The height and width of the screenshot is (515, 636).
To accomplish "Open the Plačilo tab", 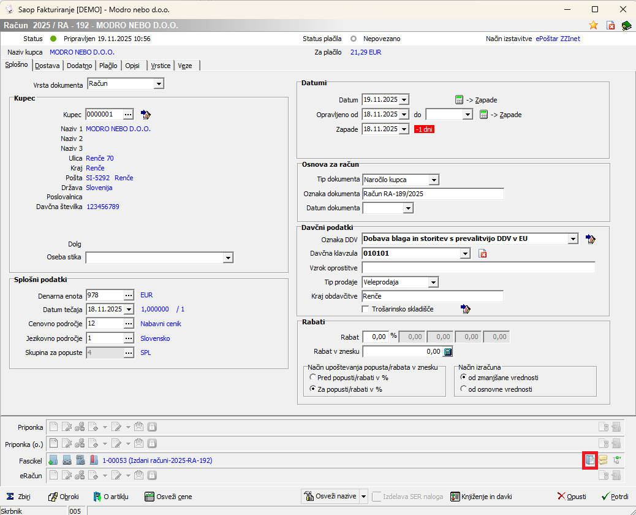I will coord(108,66).
